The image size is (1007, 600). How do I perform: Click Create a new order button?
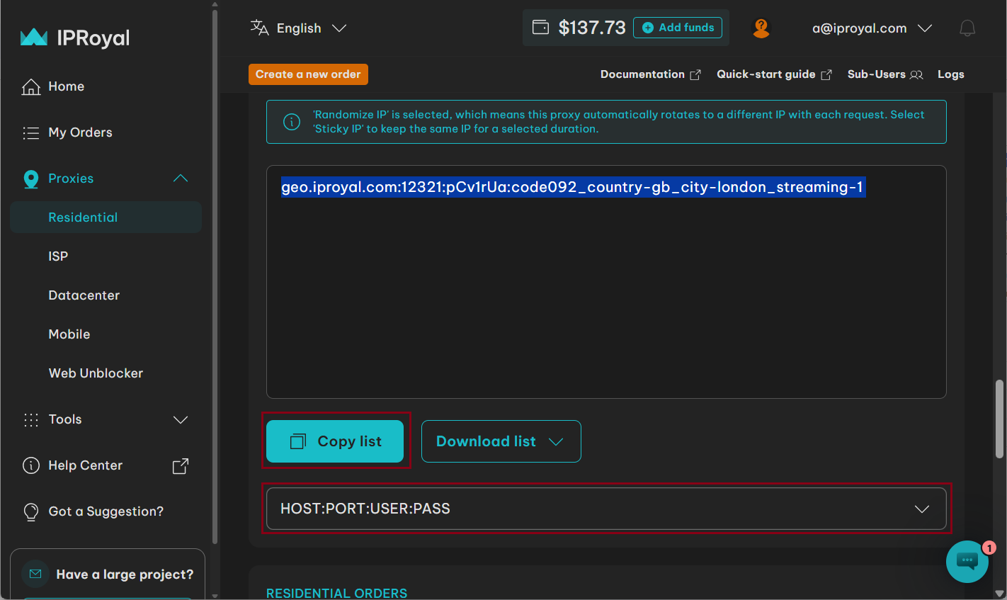pyautogui.click(x=308, y=74)
